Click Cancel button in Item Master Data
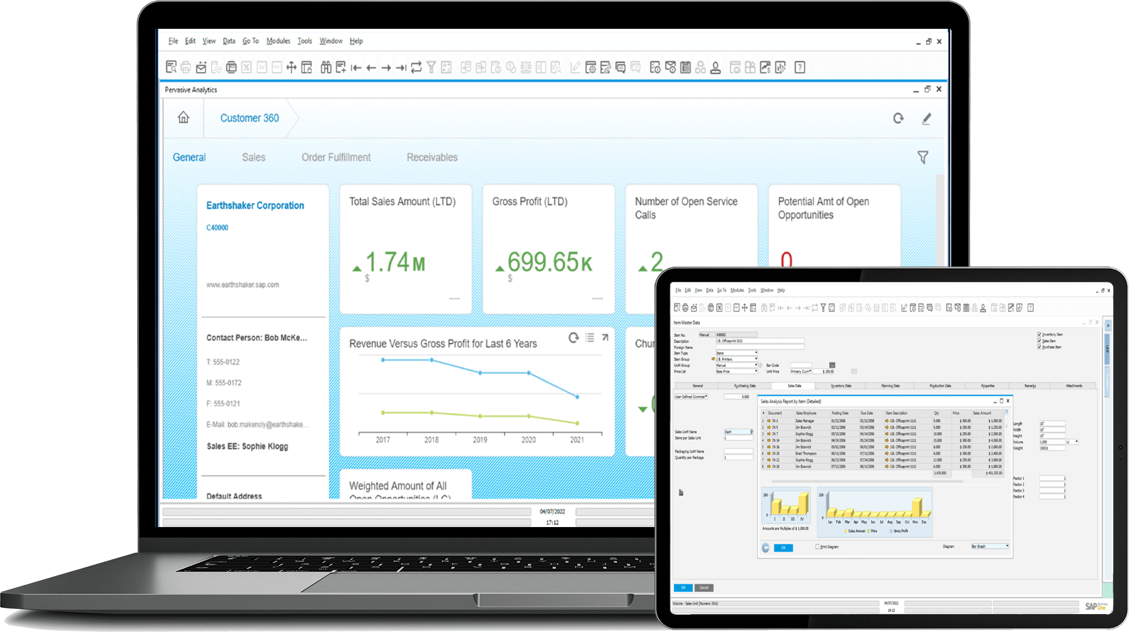 click(703, 588)
